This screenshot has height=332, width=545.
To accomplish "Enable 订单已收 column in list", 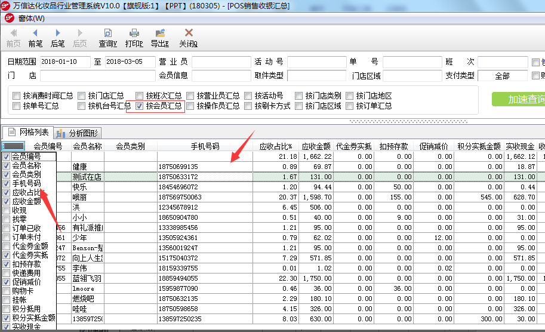I will [x=6, y=229].
